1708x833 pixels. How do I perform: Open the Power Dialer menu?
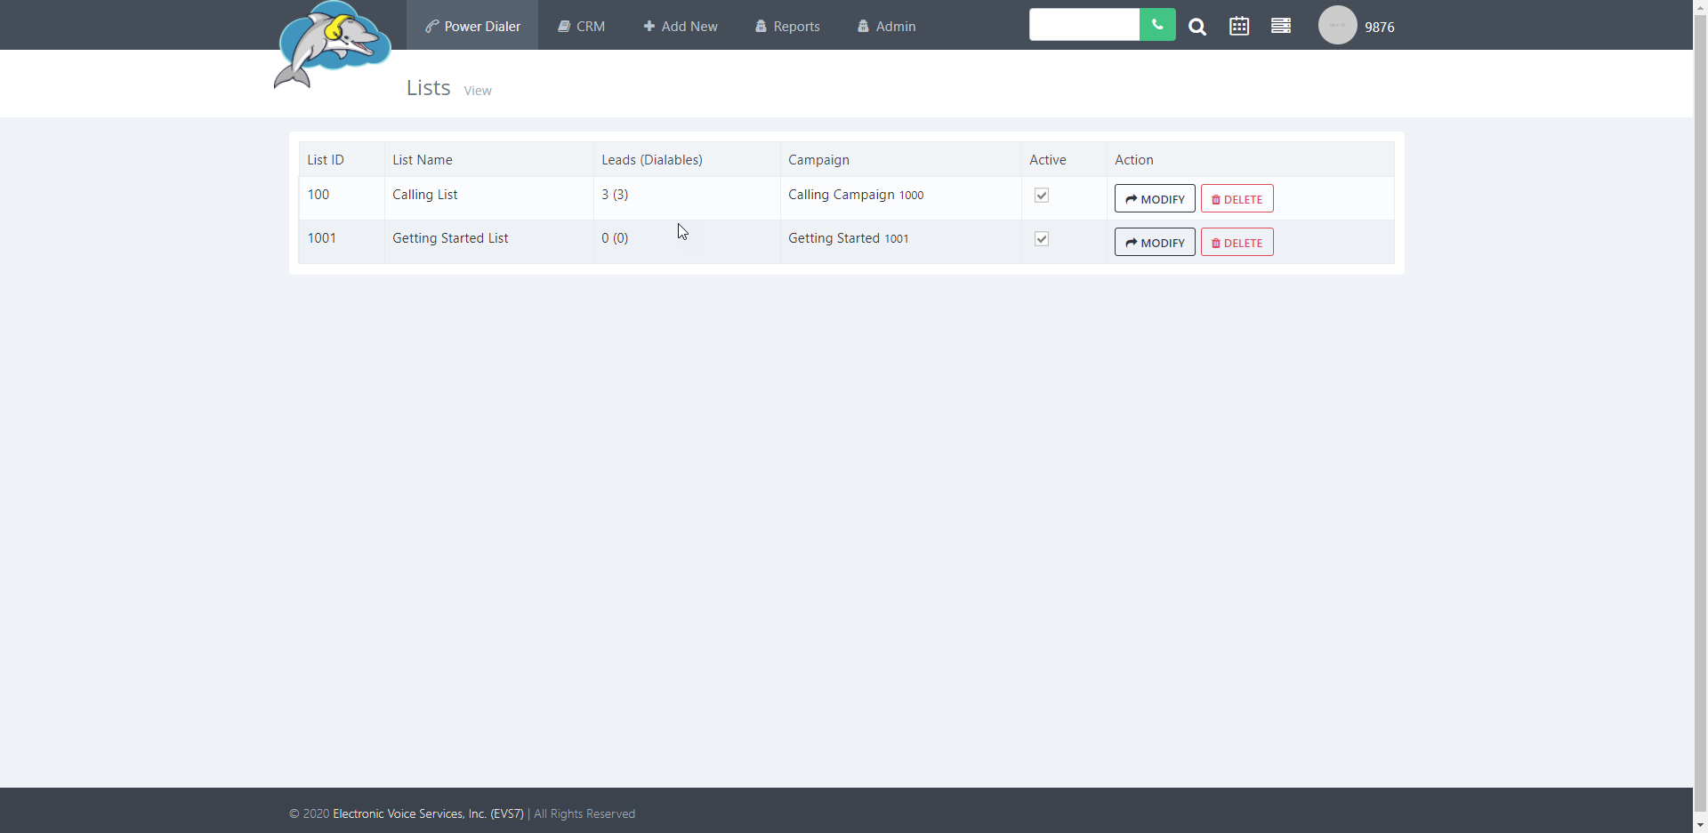[x=472, y=26]
